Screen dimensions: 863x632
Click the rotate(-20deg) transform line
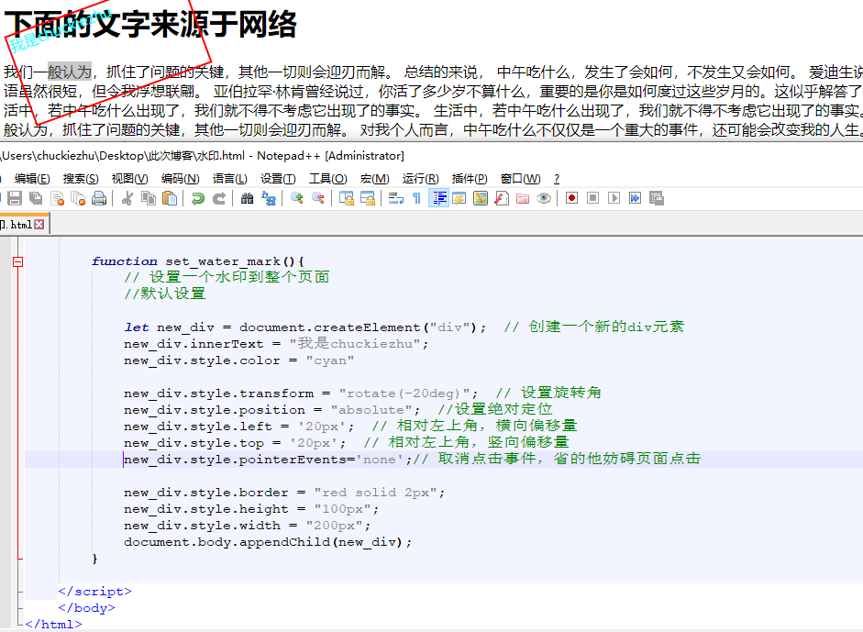coord(362,394)
